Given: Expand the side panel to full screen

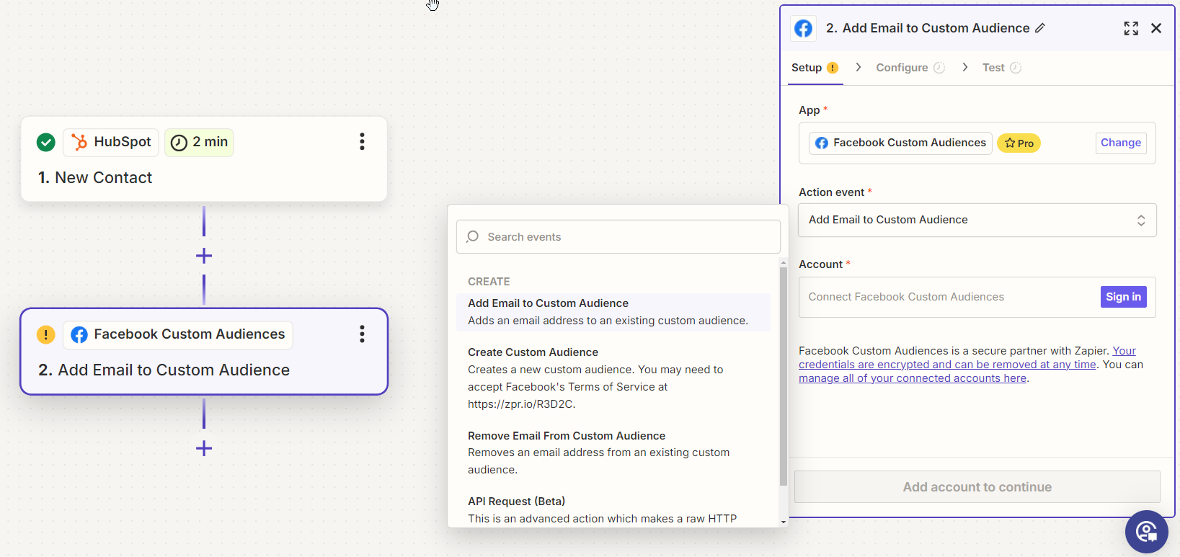Looking at the screenshot, I should click(1131, 28).
